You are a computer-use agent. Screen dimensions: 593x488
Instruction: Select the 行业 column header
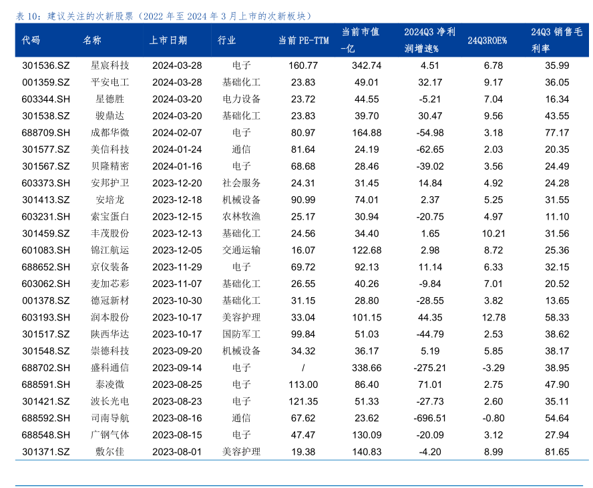[227, 41]
